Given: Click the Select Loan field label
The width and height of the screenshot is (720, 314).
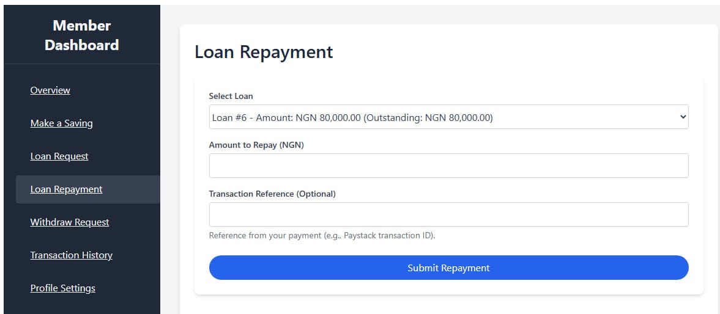Looking at the screenshot, I should coord(231,96).
